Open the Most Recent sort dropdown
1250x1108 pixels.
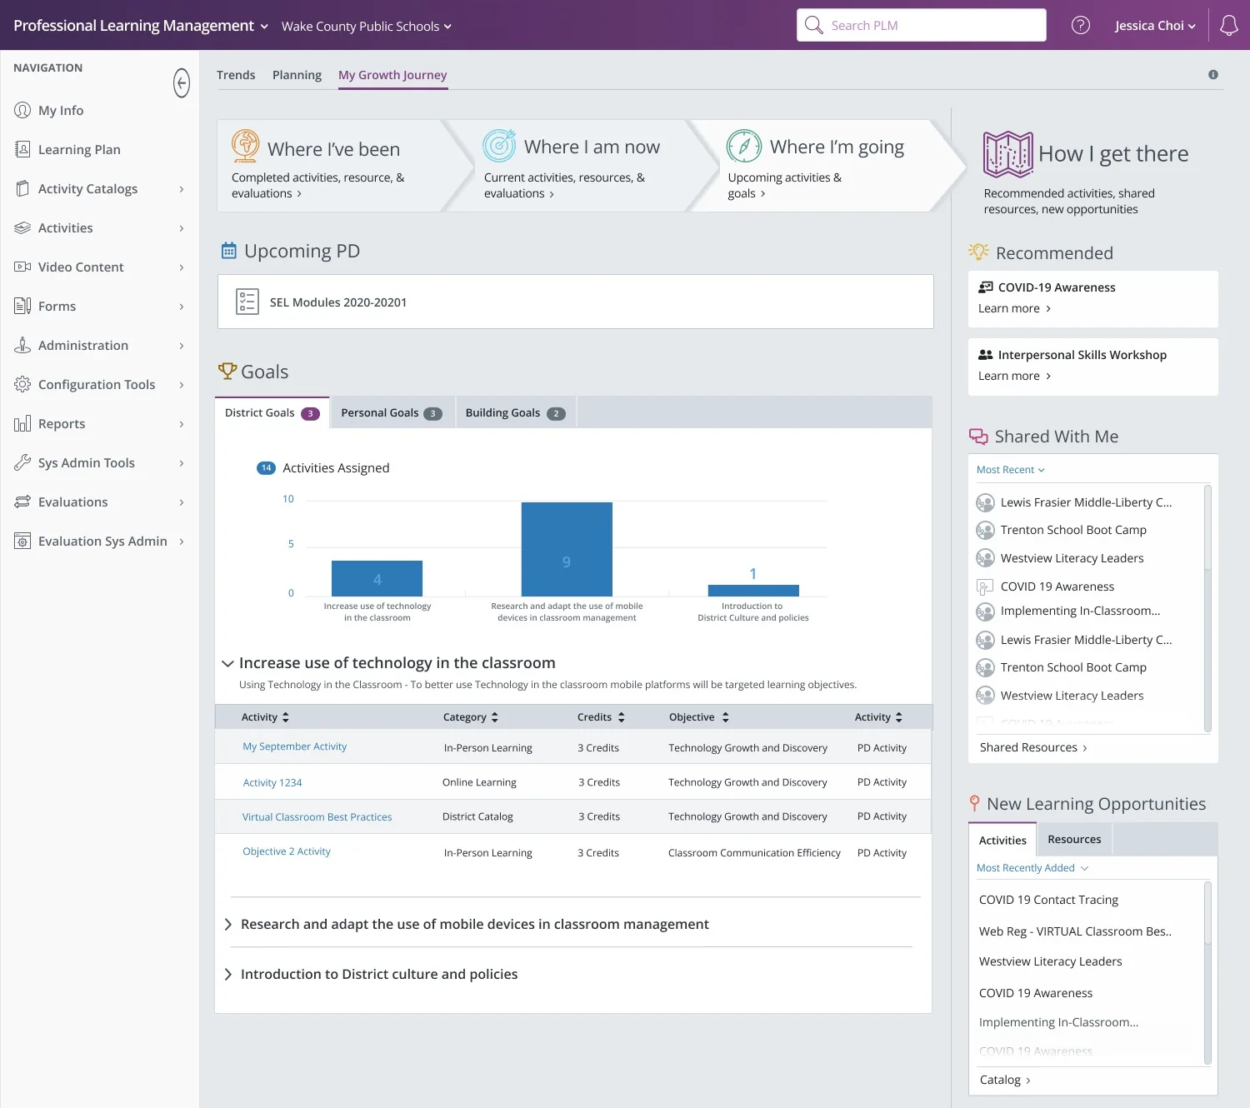1010,470
